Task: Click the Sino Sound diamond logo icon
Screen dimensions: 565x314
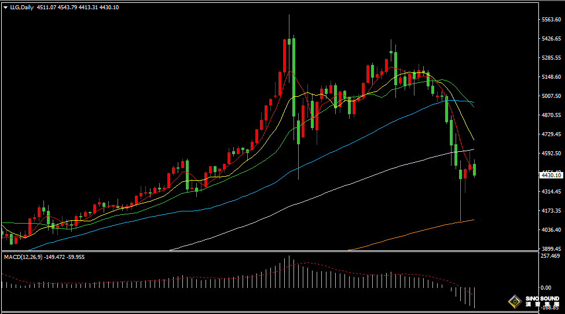Action: (x=514, y=302)
